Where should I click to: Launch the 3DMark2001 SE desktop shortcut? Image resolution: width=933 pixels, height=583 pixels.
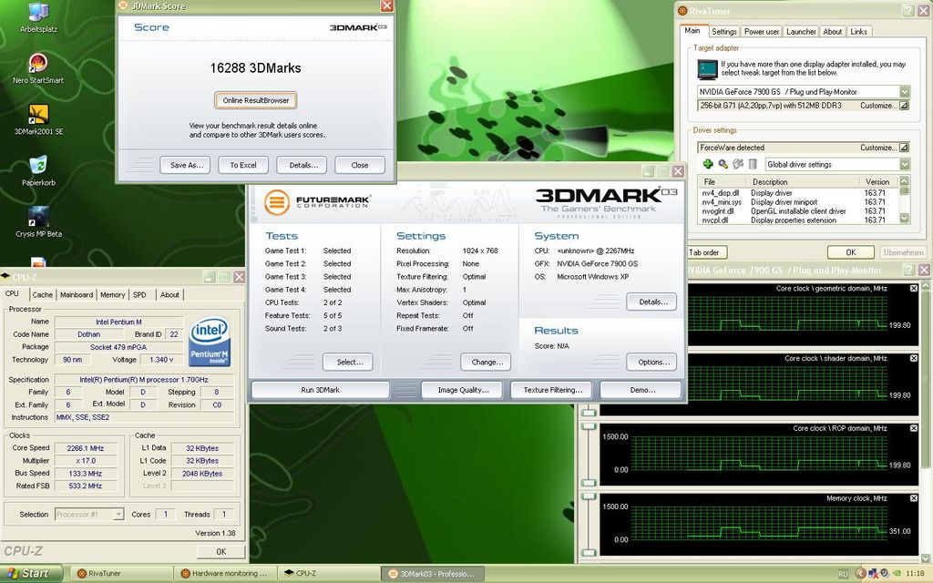pos(38,119)
